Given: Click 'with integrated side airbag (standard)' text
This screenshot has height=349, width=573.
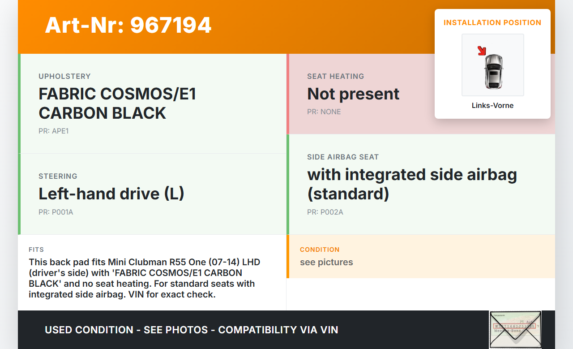Looking at the screenshot, I should 412,184.
